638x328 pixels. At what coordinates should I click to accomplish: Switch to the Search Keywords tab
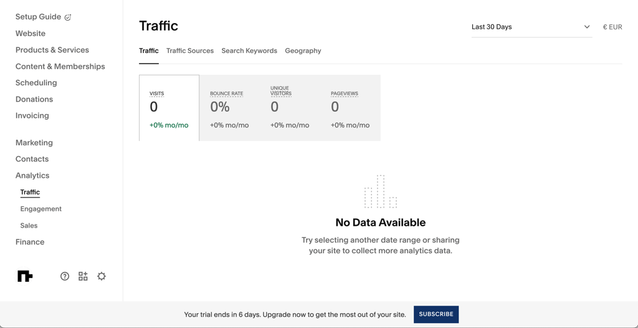point(249,51)
